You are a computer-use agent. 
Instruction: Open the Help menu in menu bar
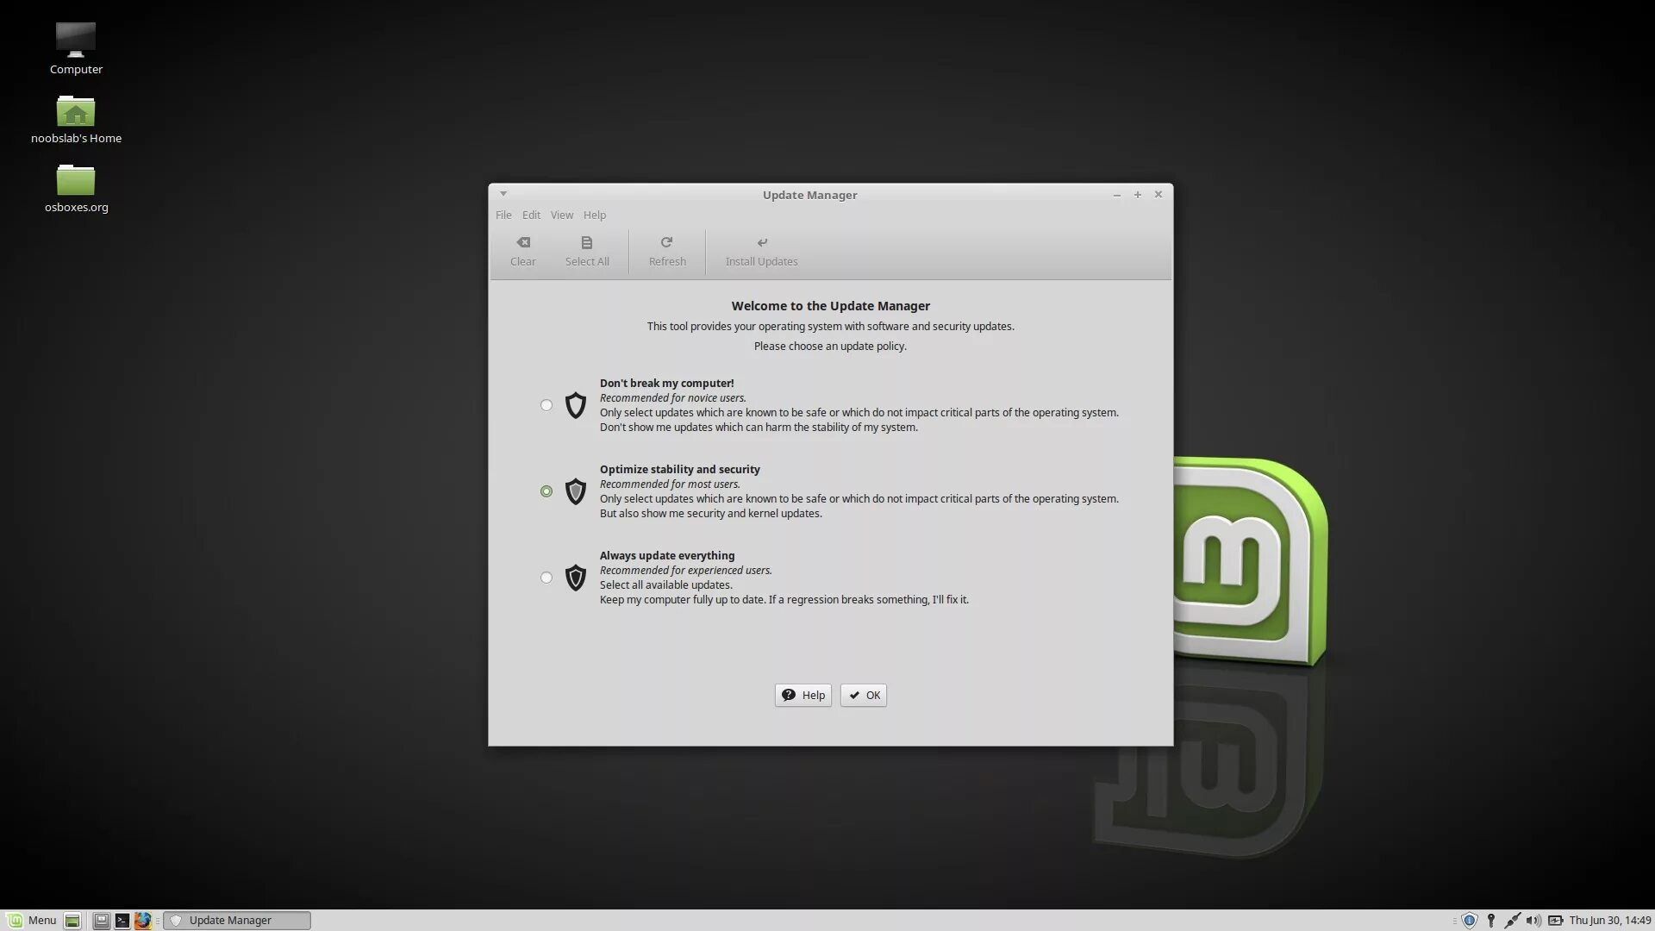(595, 215)
